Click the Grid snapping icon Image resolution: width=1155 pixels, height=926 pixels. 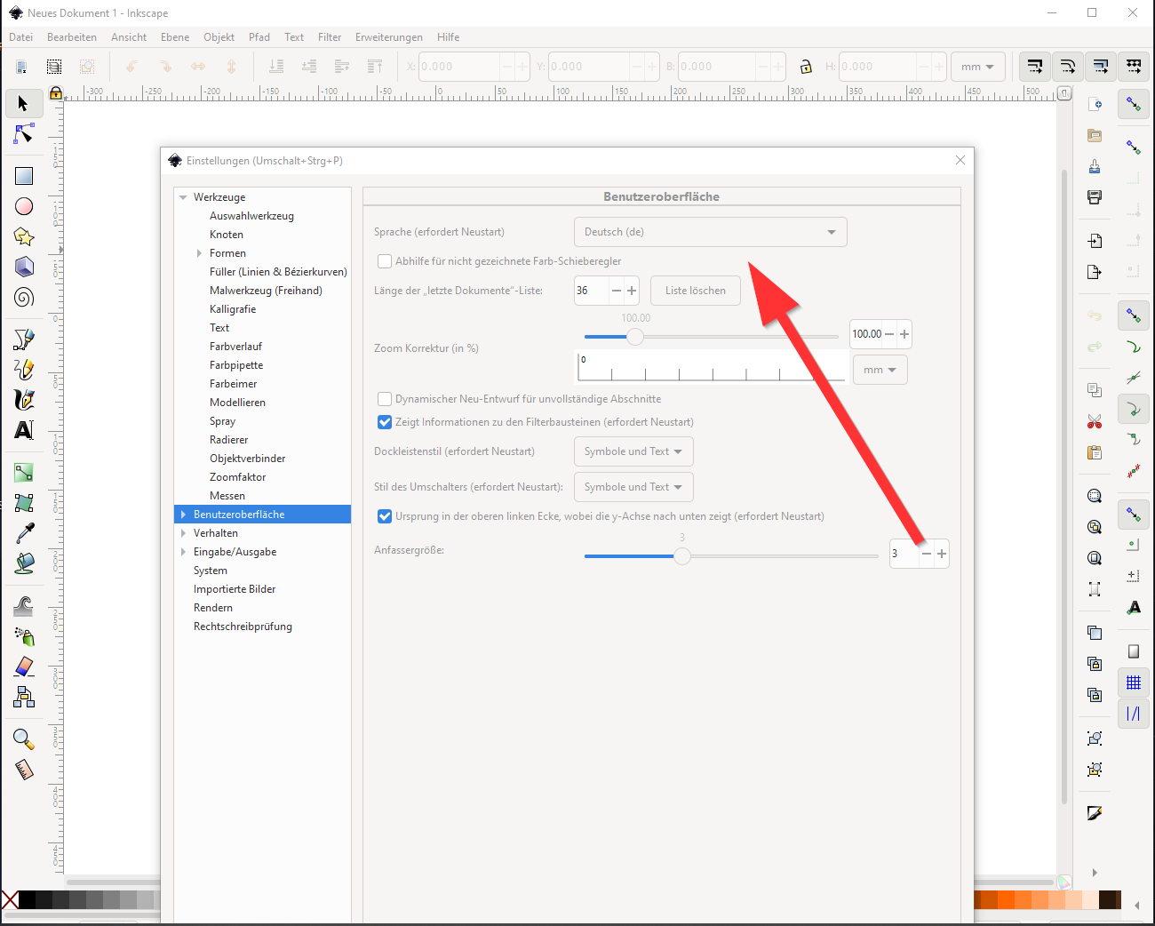pyautogui.click(x=1134, y=683)
